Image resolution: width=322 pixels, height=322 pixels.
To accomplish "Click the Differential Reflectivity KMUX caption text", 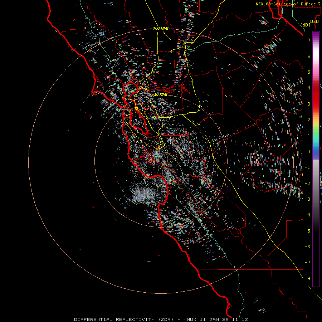I will point(161,319).
